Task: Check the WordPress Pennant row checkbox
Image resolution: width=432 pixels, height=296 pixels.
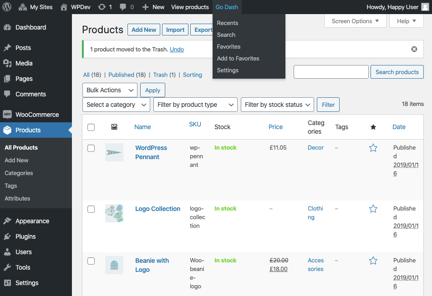Action: click(x=91, y=148)
